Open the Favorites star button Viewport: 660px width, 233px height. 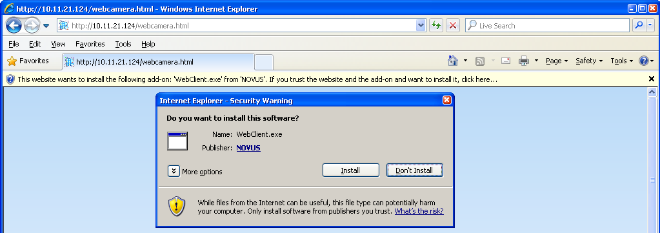point(28,61)
